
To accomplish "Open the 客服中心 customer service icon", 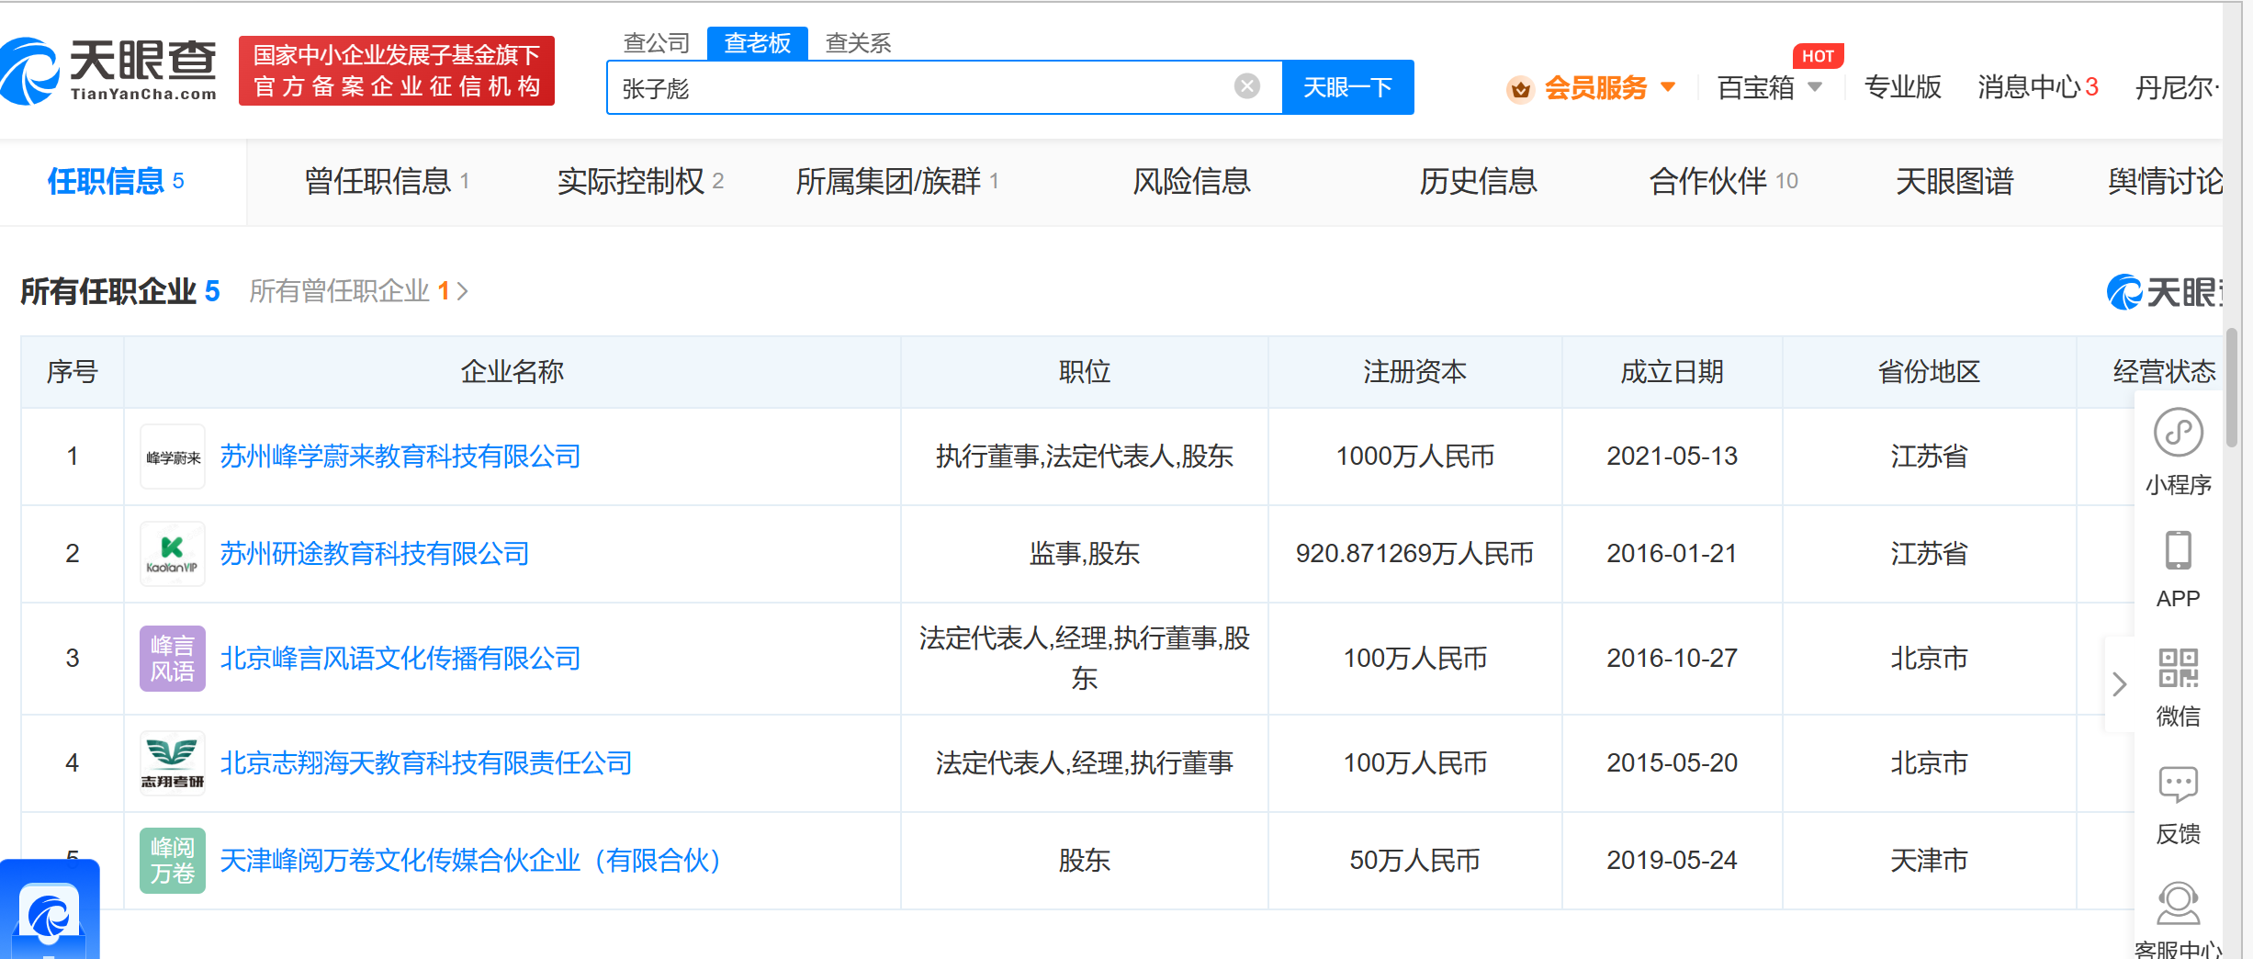I will point(2178,903).
